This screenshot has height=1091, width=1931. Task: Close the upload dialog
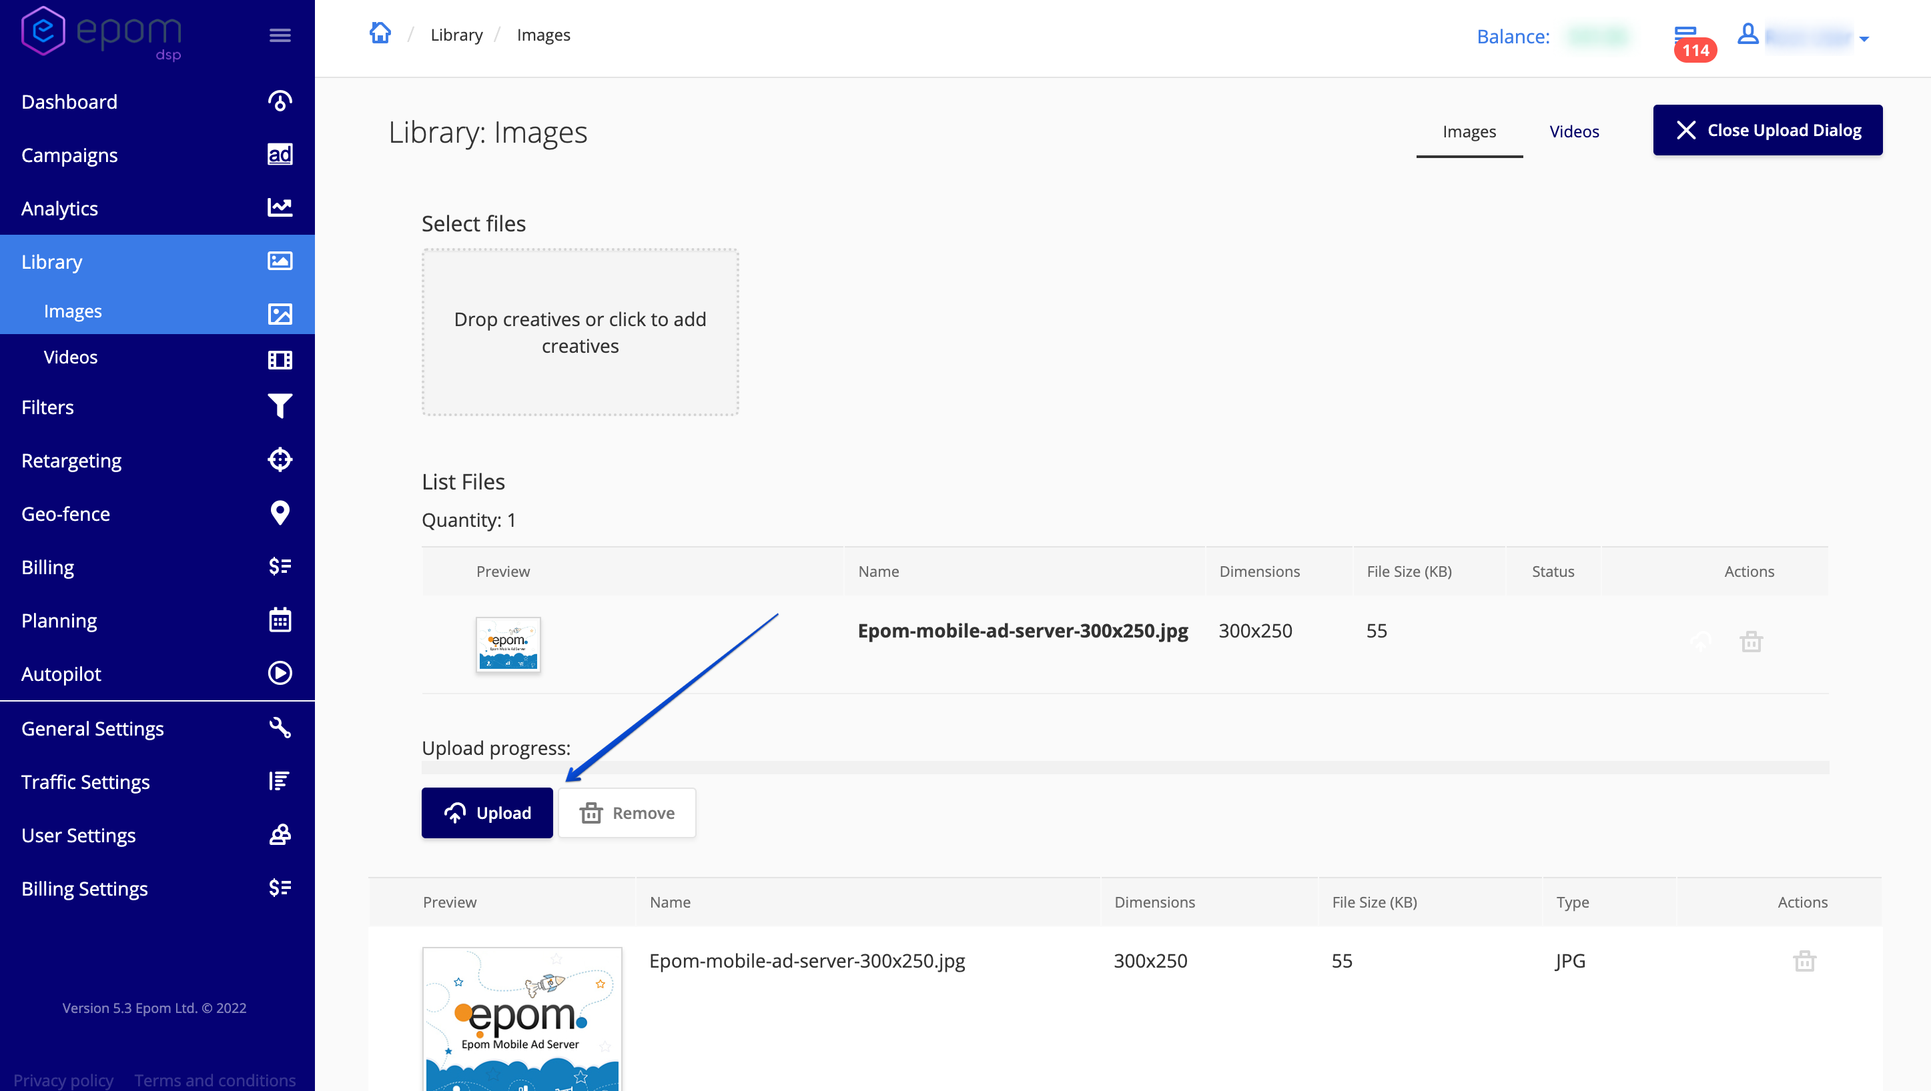point(1767,131)
